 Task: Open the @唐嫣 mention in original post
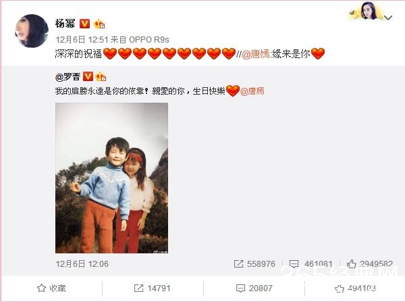point(252,91)
